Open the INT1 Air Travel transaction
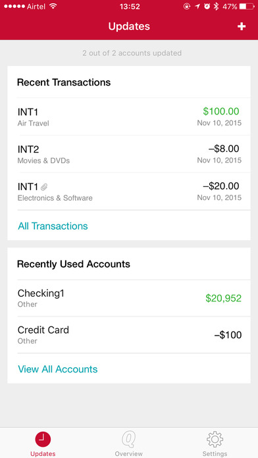 129,116
